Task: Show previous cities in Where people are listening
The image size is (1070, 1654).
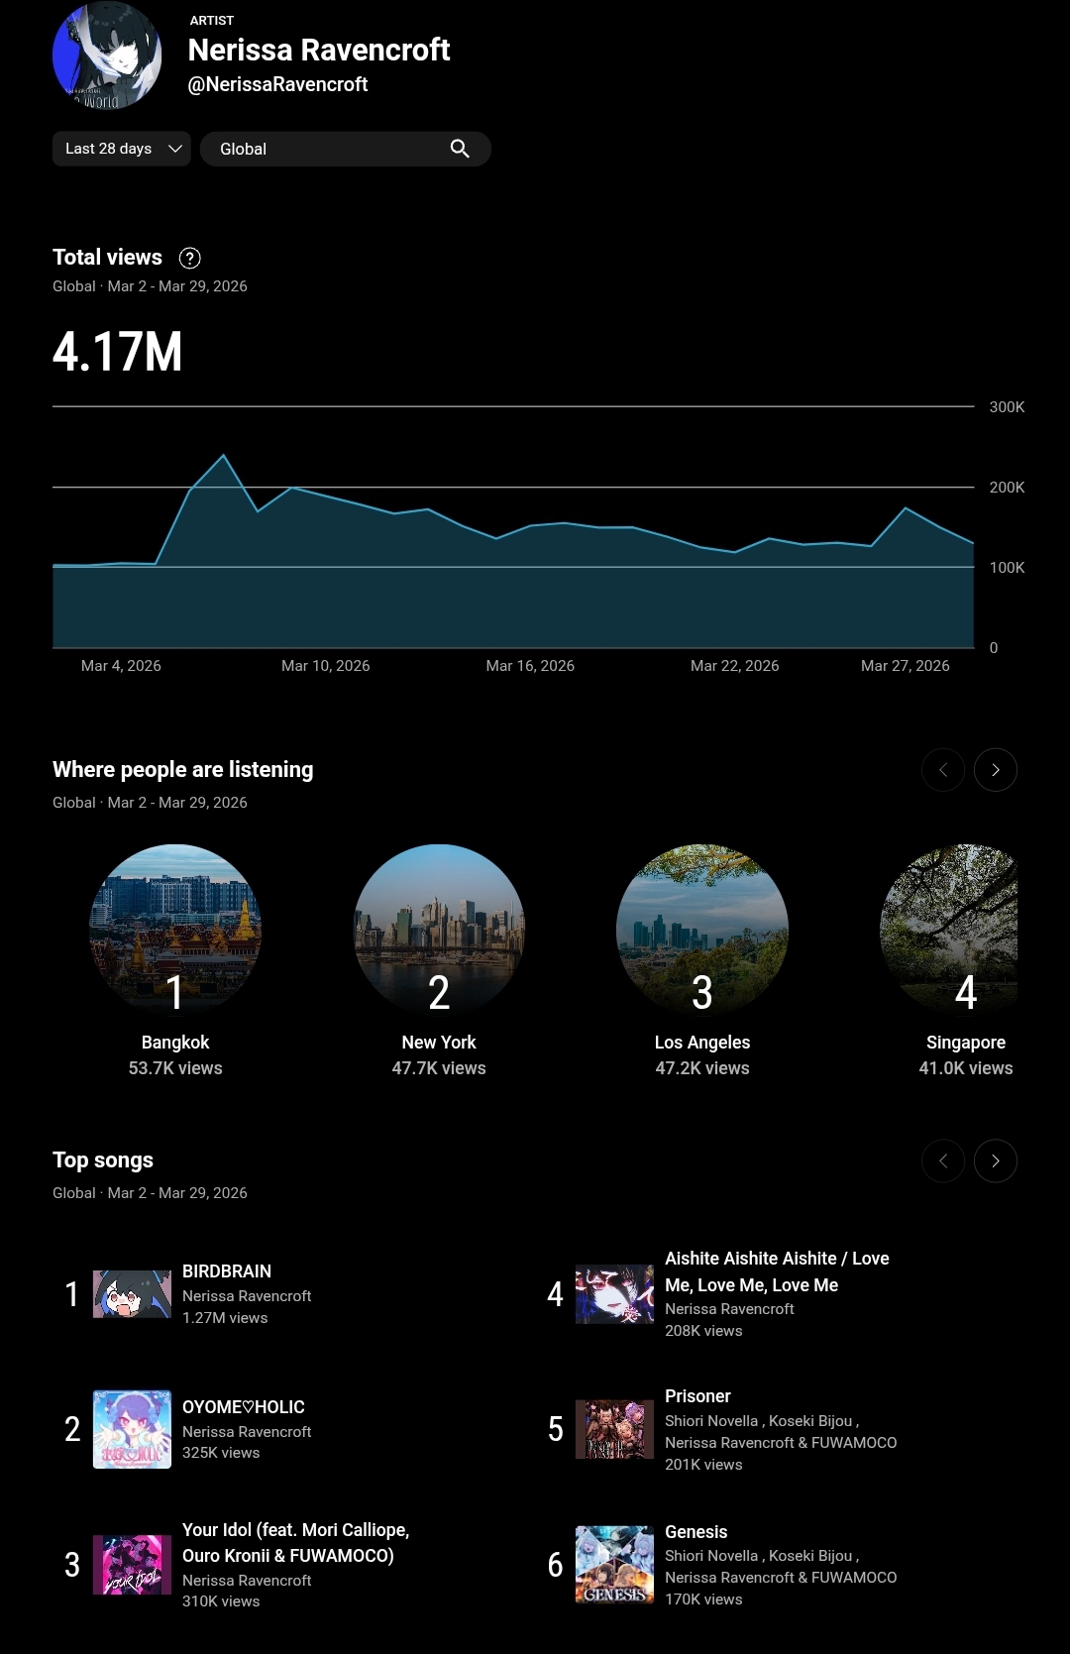Action: point(942,770)
